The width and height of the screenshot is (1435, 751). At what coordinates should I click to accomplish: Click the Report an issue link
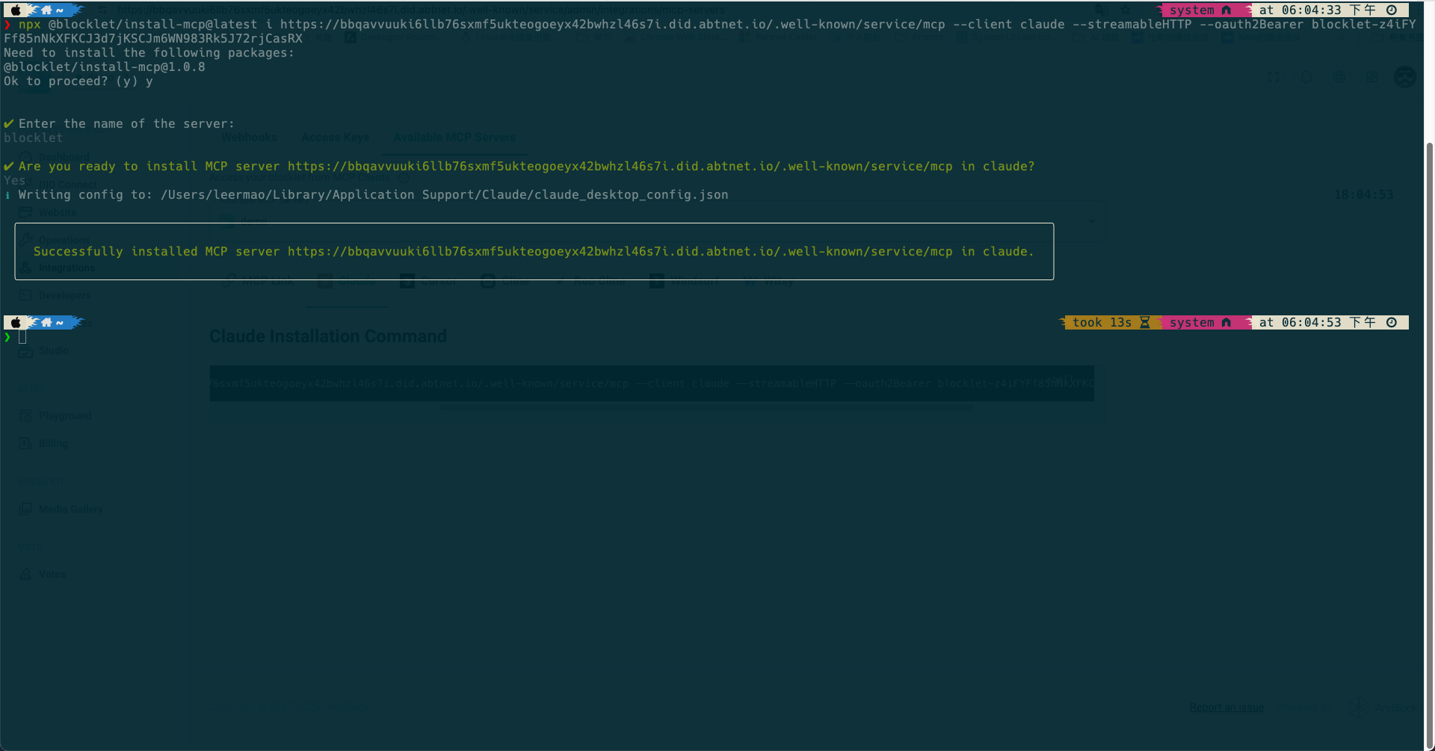point(1226,707)
